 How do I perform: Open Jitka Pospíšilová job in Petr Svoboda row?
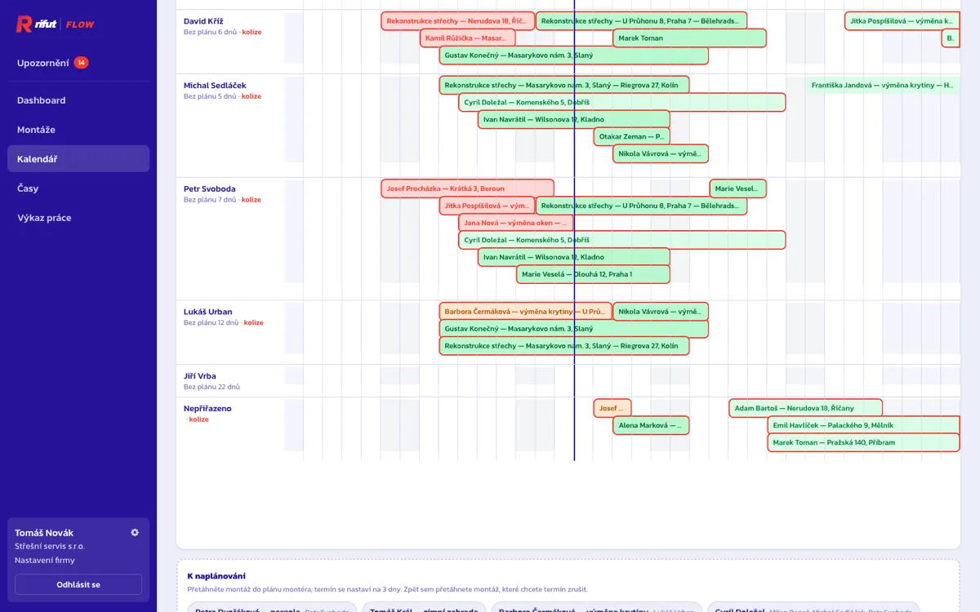[487, 206]
